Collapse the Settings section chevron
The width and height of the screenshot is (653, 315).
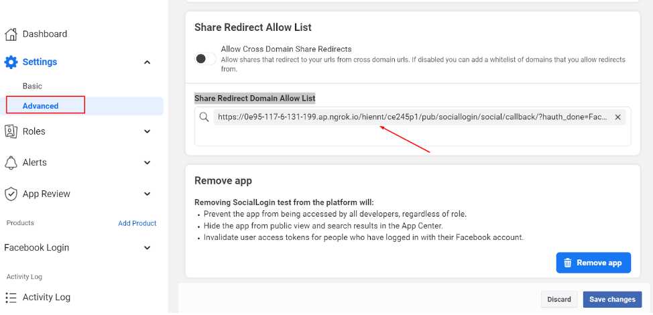coord(147,62)
